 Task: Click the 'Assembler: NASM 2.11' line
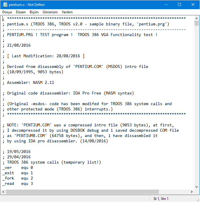[x=28, y=82]
